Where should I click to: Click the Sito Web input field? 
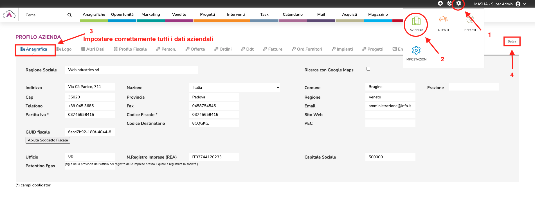(x=390, y=115)
